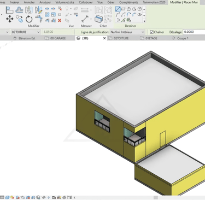Open the 02TOITURE level dropdown

26,32
